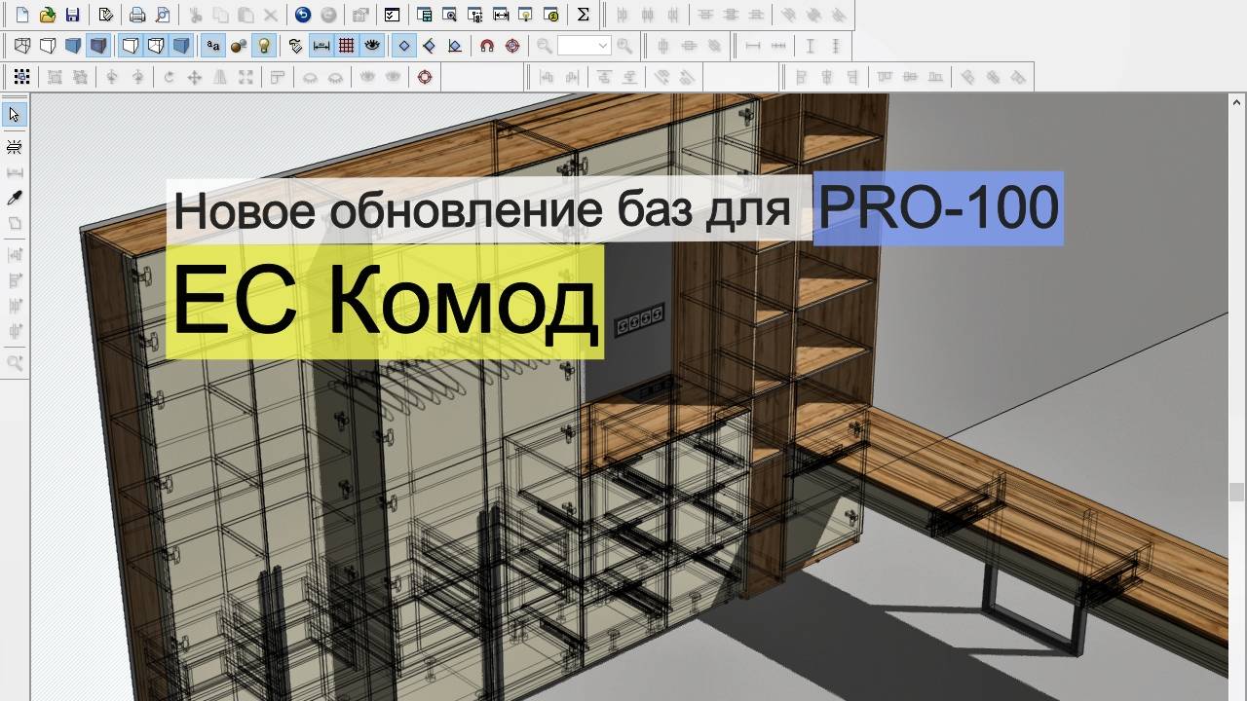This screenshot has height=701, width=1247.
Task: Open the structure tree window icon
Action: pyautogui.click(x=474, y=15)
